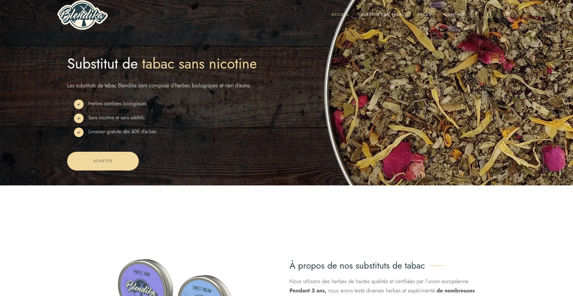Go to the Accueil menu item

click(341, 15)
